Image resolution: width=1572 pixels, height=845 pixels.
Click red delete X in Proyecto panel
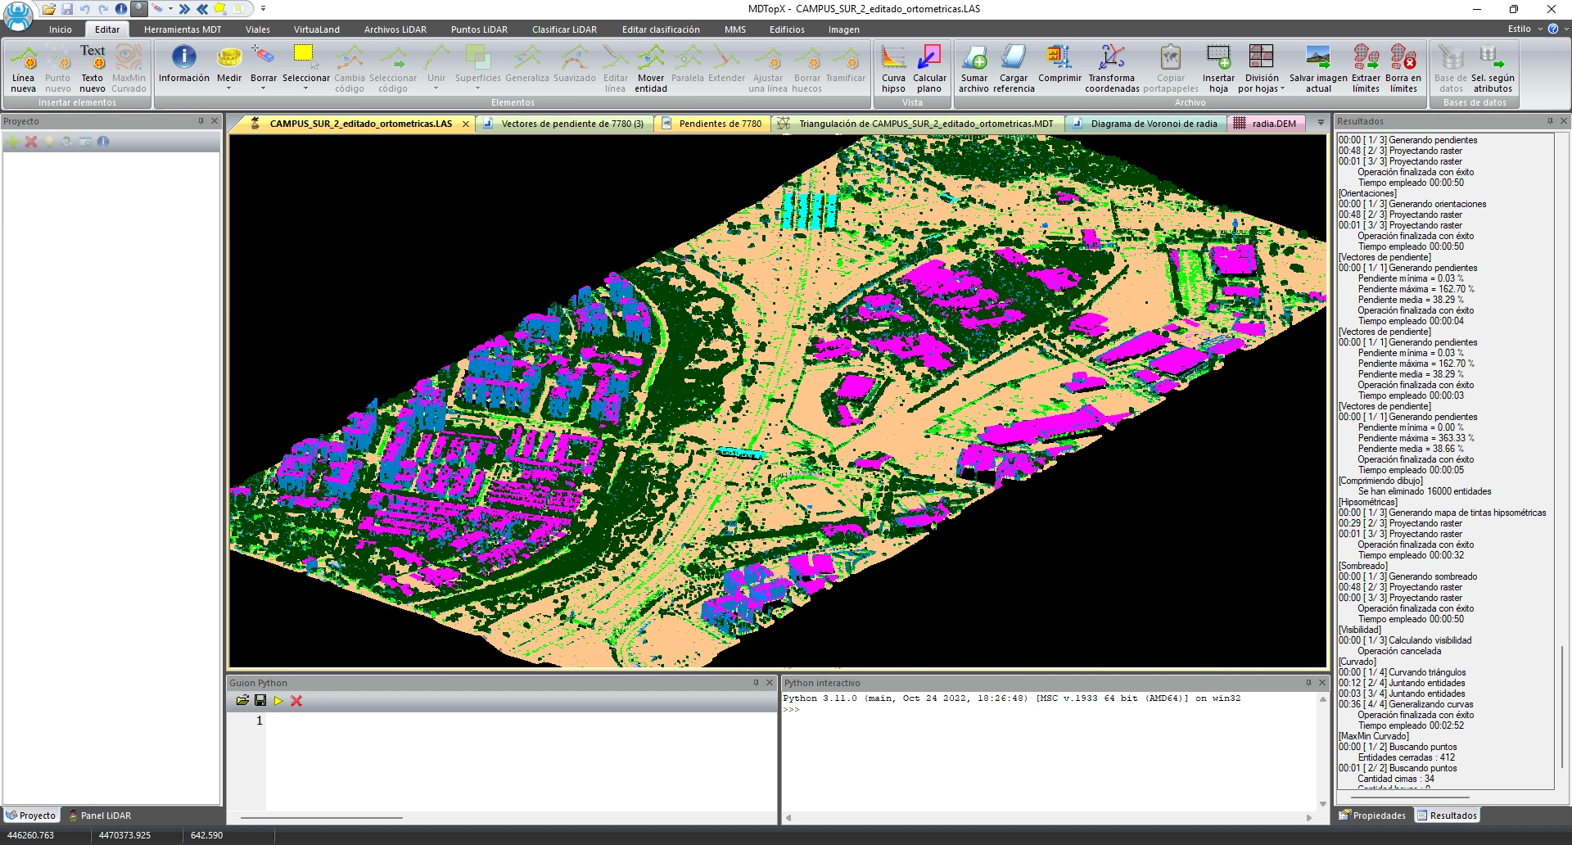pyautogui.click(x=31, y=142)
